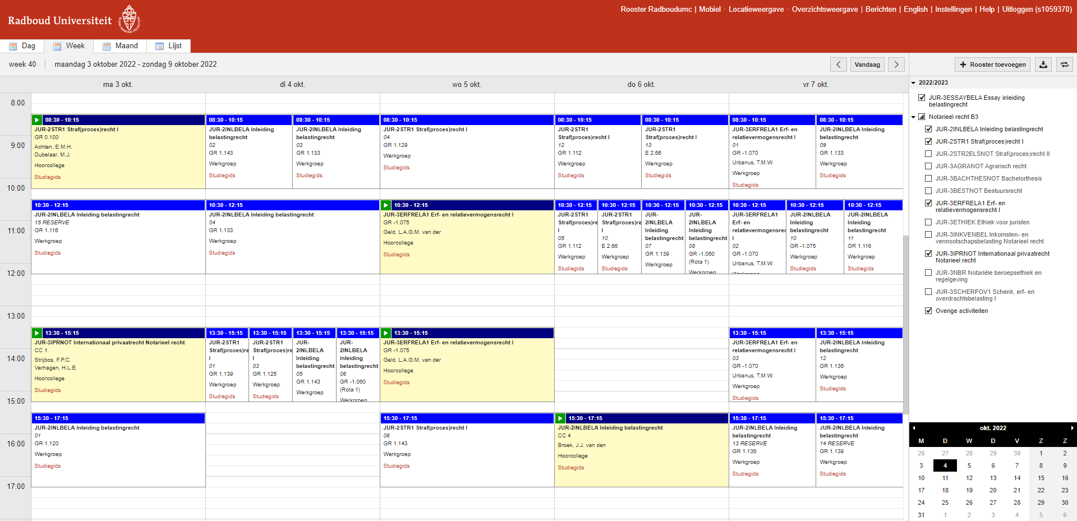
Task: Uncheck JUR-2STR1 Straf(proces)recht I
Action: tap(928, 141)
